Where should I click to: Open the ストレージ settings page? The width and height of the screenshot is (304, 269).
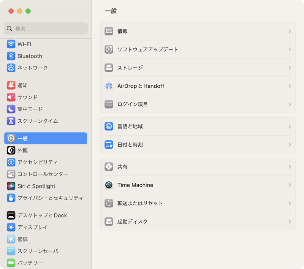pyautogui.click(x=198, y=68)
